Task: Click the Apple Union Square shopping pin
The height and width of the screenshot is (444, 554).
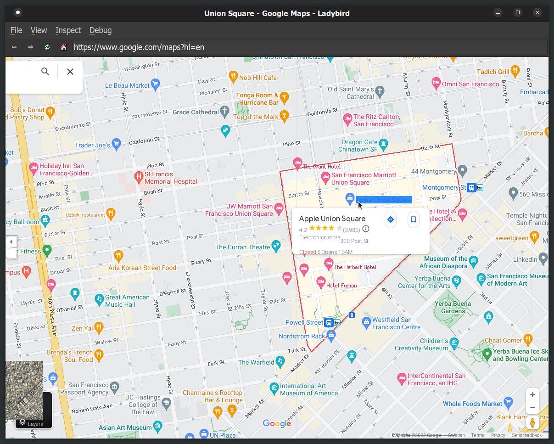Action: click(x=350, y=198)
